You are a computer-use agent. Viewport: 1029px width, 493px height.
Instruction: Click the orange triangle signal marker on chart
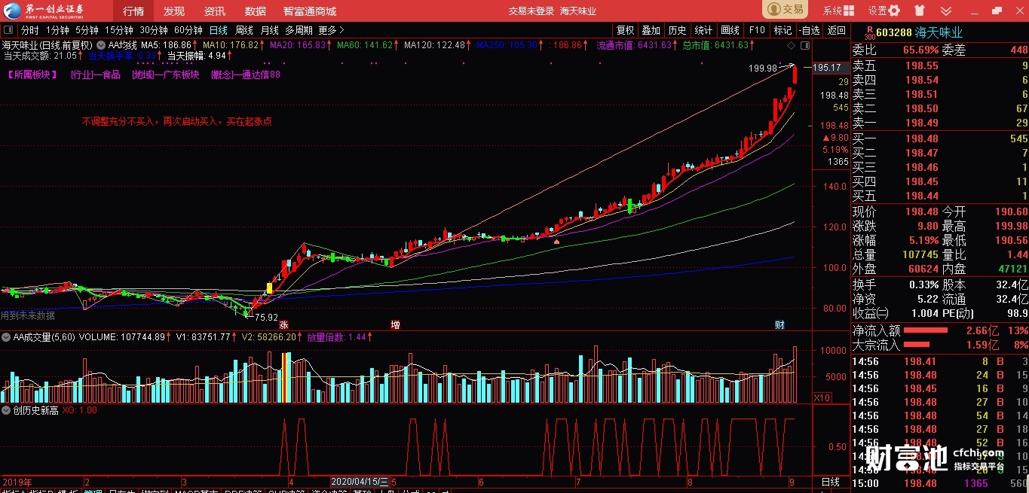556,242
